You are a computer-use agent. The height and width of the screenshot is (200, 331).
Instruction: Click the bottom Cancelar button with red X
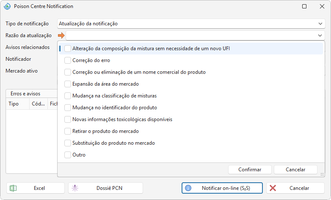coord(295,188)
